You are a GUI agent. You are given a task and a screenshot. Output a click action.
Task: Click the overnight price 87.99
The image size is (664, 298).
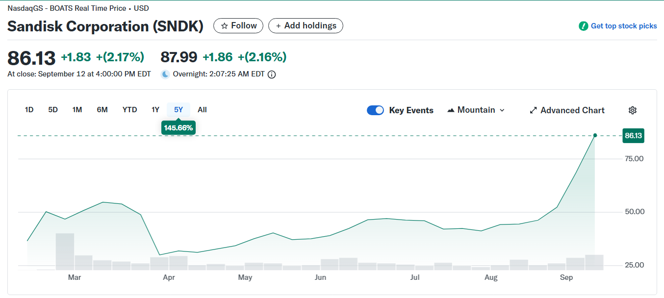(x=179, y=57)
